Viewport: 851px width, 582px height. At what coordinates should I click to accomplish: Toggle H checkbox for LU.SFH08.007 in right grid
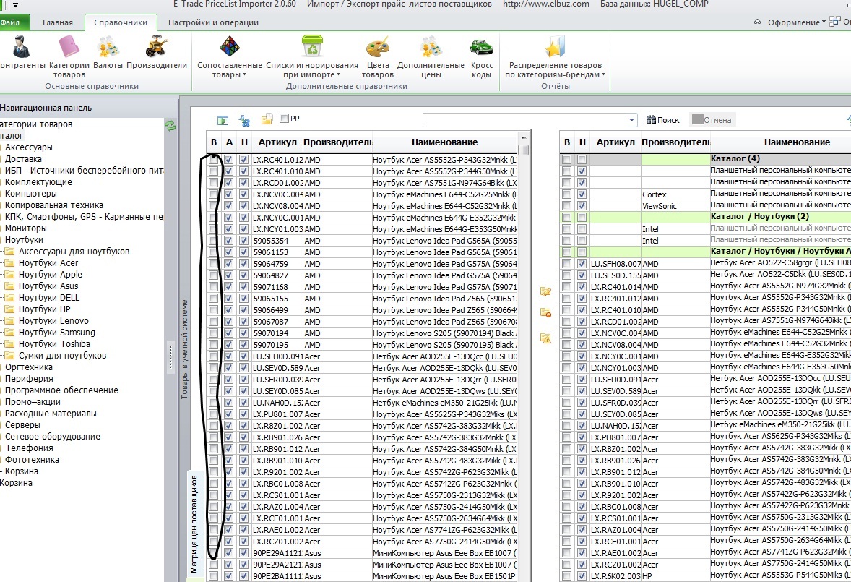tap(582, 263)
